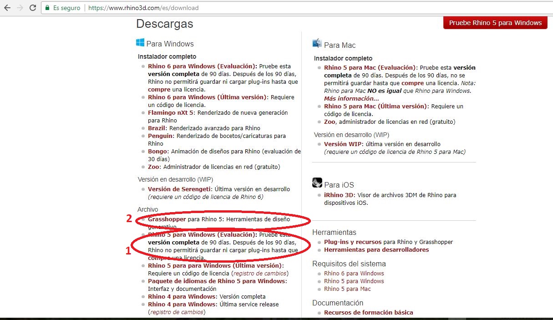This screenshot has width=553, height=320.
Task: Open Más información link for Mac
Action: (x=351, y=98)
